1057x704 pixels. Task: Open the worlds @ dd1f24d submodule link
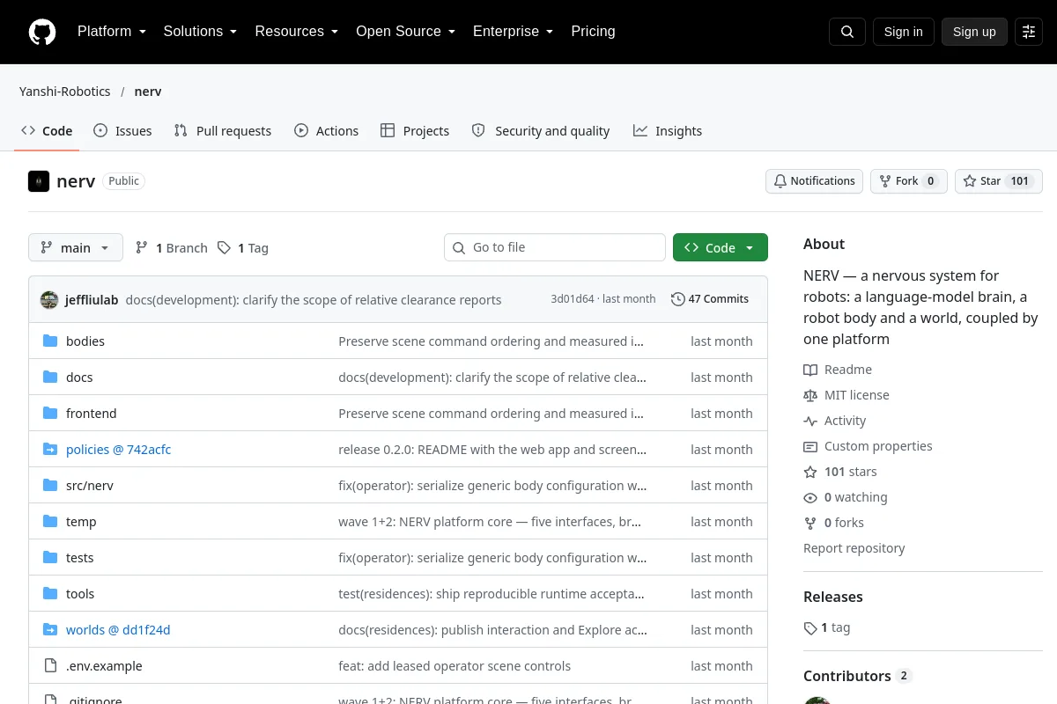(118, 630)
